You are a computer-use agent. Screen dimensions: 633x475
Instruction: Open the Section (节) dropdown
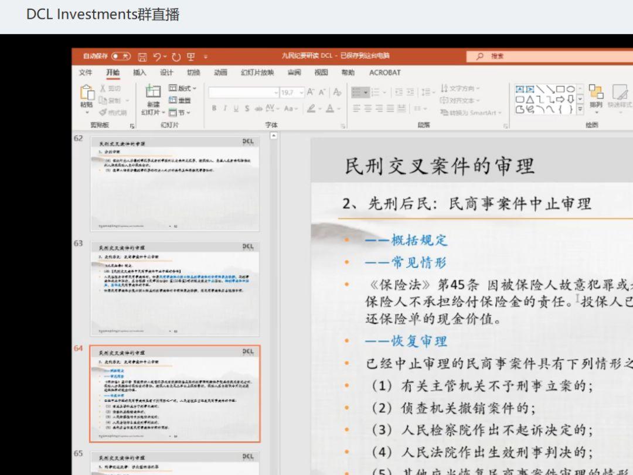(x=180, y=112)
